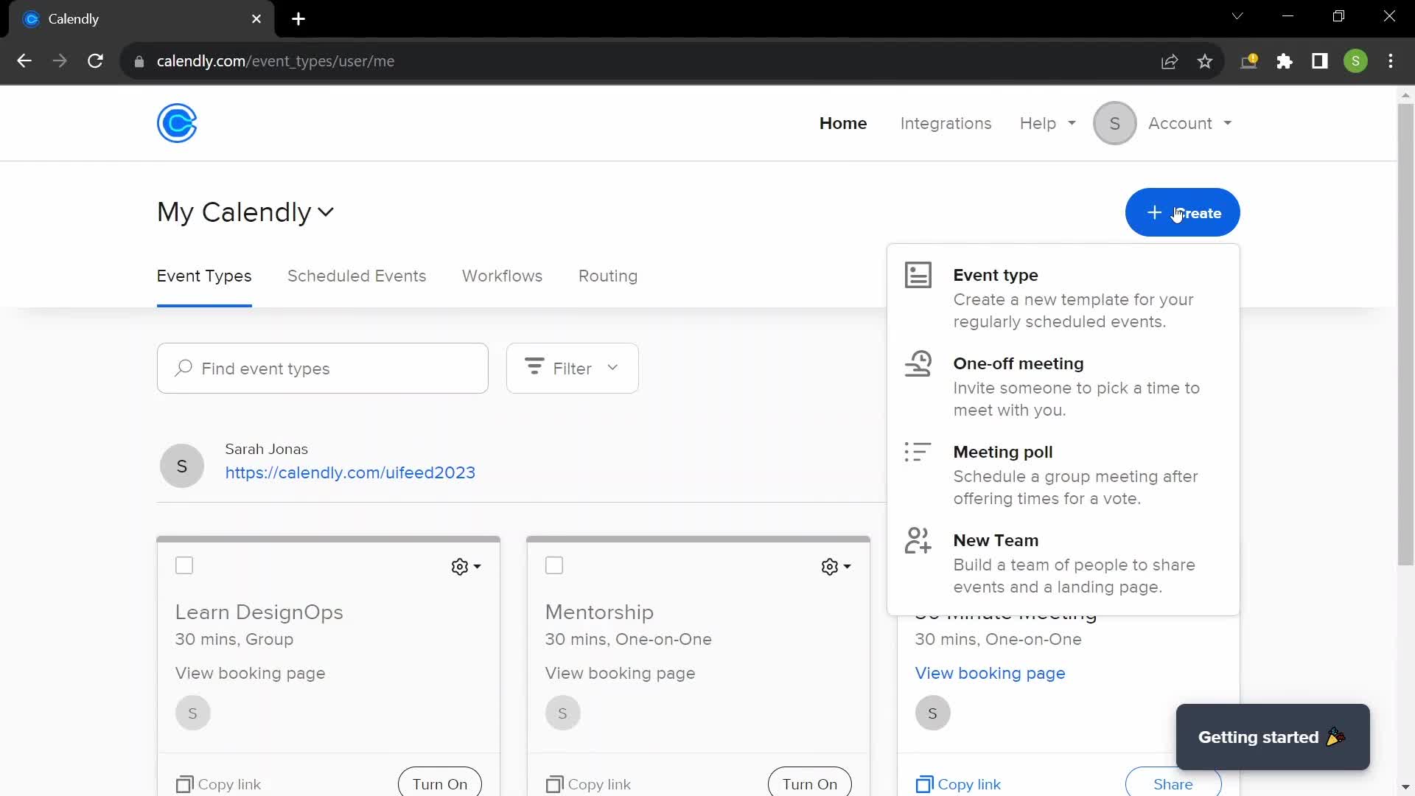Select the One-off meeting icon

(x=918, y=363)
